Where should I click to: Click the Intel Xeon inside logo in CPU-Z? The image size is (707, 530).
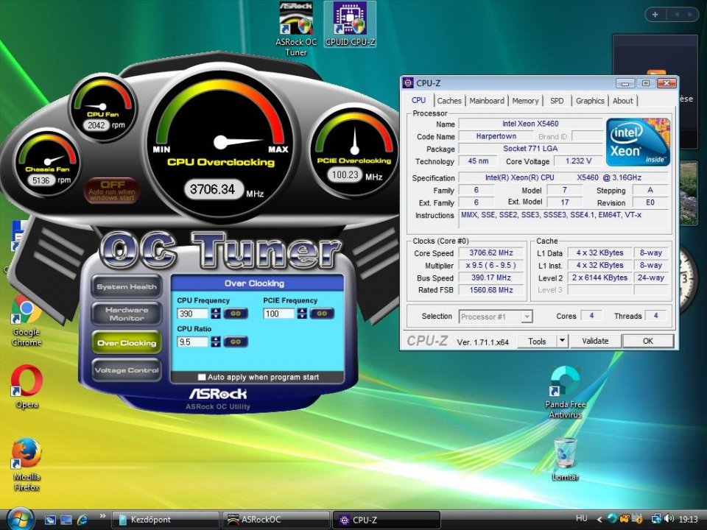638,142
